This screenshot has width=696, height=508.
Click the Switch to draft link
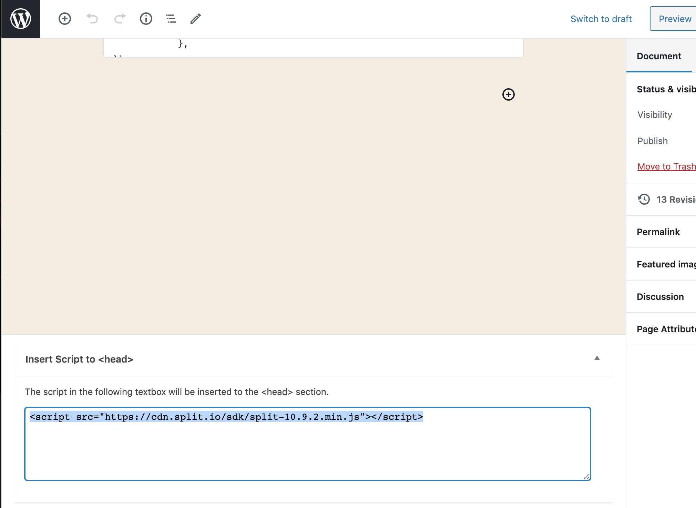tap(601, 19)
